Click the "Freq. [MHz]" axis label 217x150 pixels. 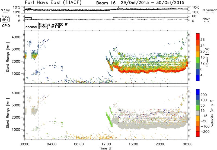(5, 18)
